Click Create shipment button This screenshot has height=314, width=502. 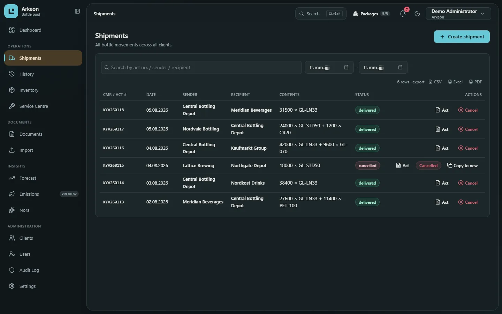[x=462, y=37]
